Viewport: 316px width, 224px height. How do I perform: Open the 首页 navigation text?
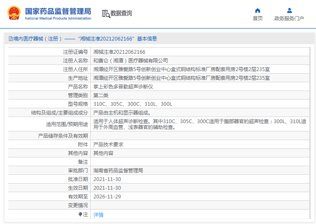point(258,19)
